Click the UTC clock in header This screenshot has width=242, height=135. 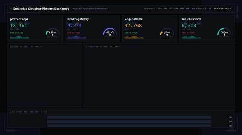(x=223, y=9)
